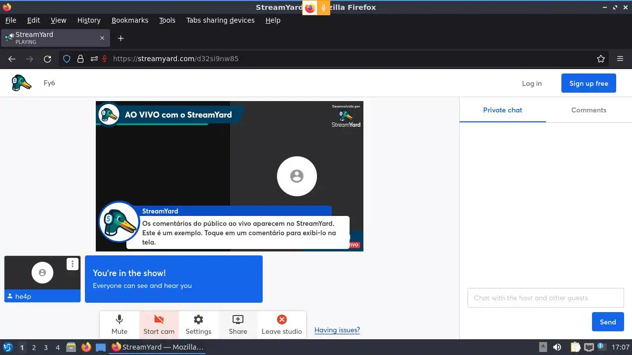The height and width of the screenshot is (355, 632).
Task: Click the show desktop taskbar icon
Action: [x=101, y=347]
